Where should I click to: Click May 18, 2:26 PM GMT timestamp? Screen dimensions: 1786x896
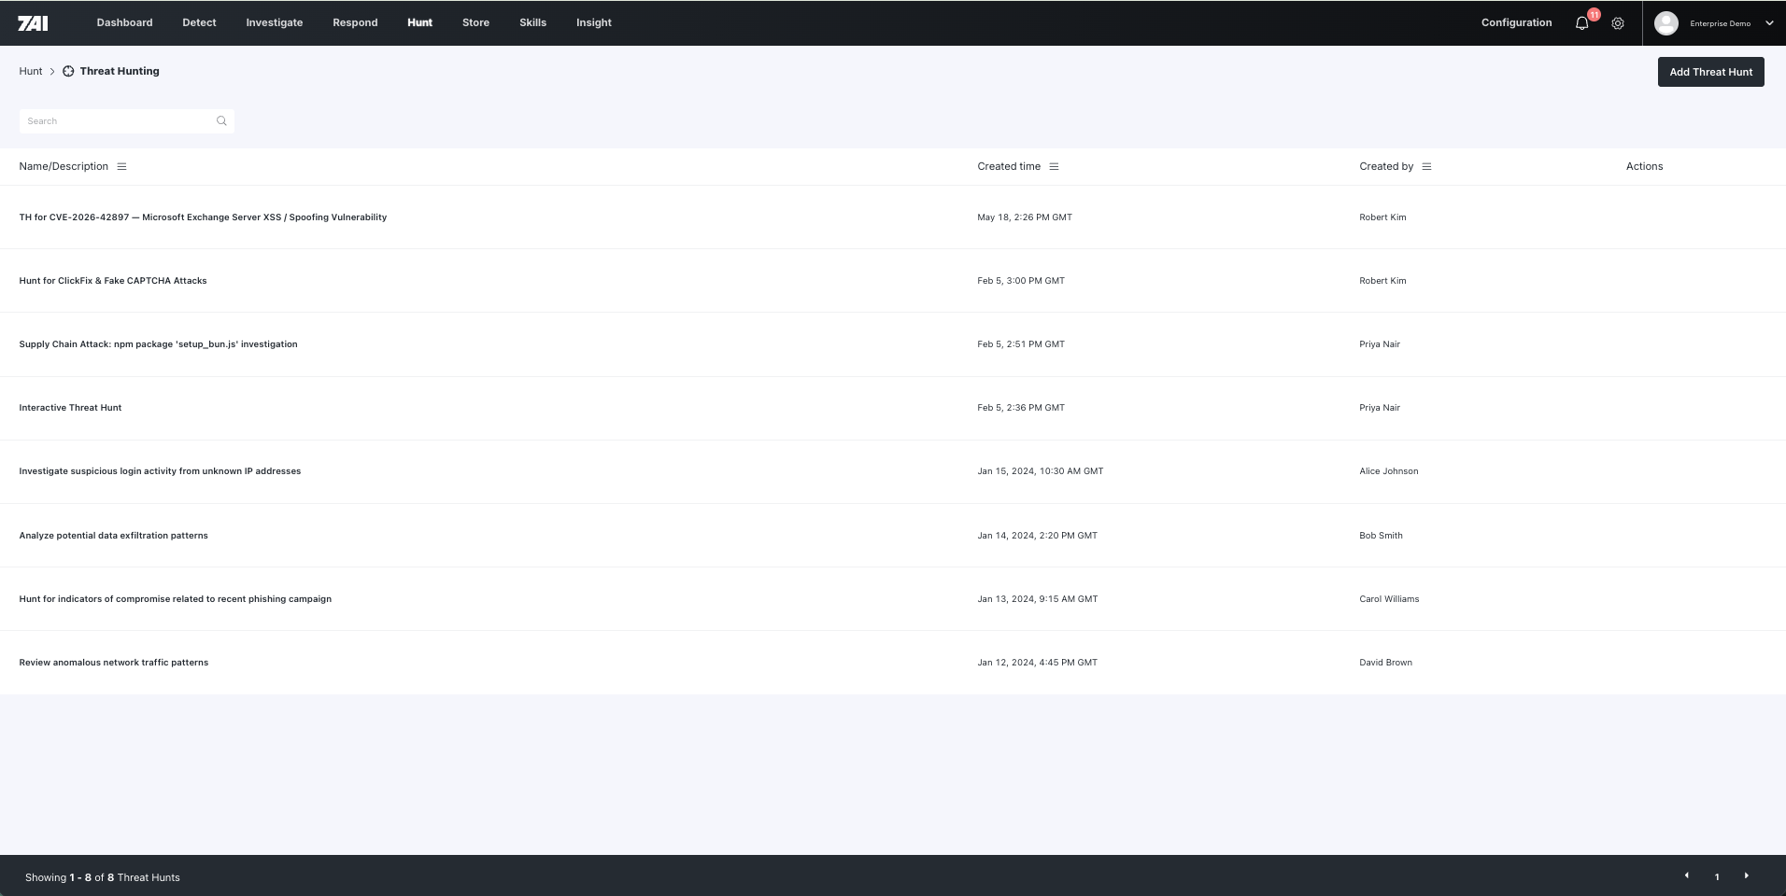1025,217
